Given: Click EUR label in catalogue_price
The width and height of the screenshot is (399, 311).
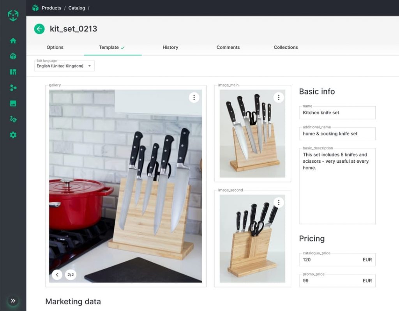Looking at the screenshot, I should click(367, 259).
